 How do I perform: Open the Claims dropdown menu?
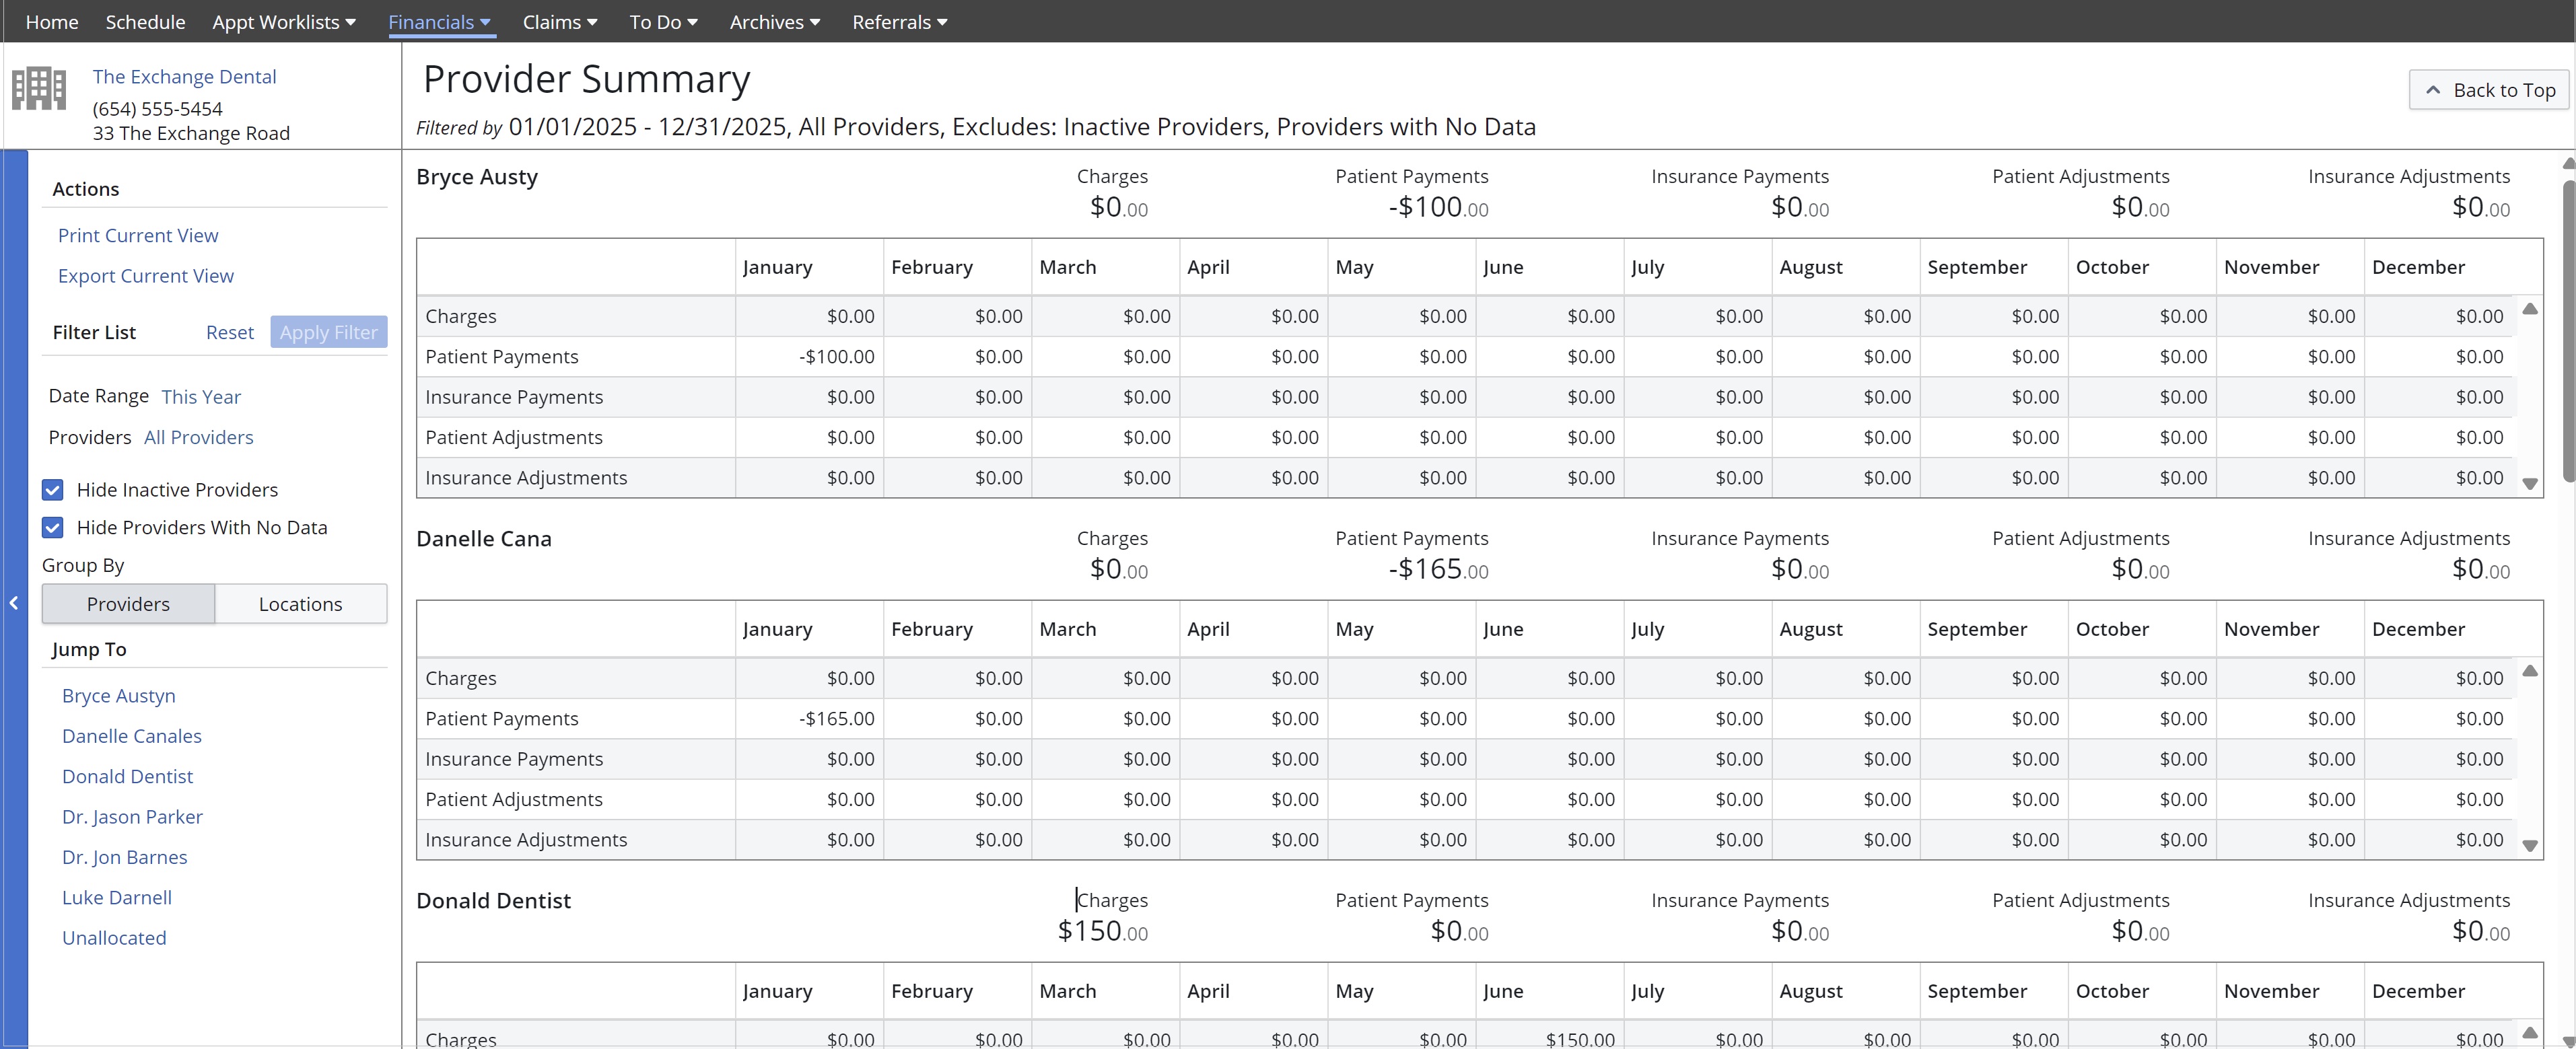pyautogui.click(x=560, y=22)
